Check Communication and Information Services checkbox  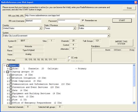click(11, 84)
